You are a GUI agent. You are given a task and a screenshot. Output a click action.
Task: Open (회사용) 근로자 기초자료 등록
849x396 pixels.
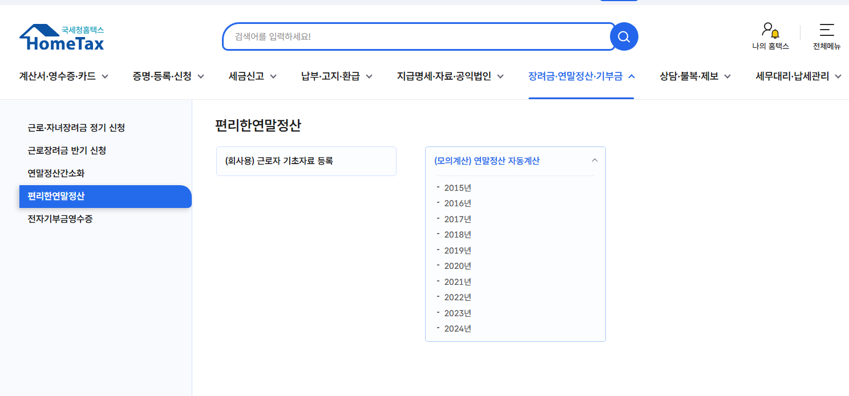coord(306,161)
